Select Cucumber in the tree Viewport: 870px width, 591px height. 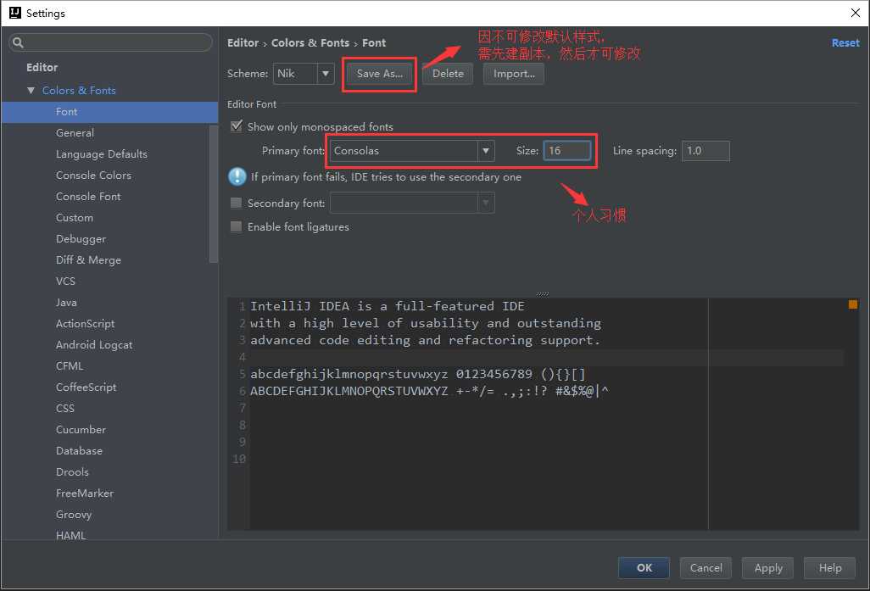point(81,430)
